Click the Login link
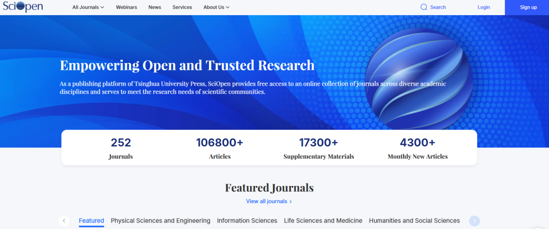 pos(483,7)
